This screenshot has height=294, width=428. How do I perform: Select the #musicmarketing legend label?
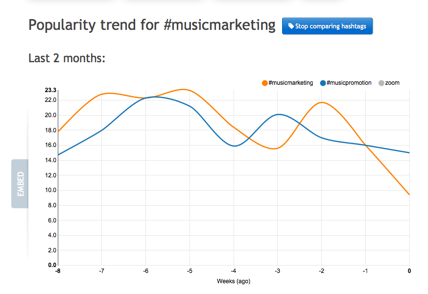tap(291, 83)
